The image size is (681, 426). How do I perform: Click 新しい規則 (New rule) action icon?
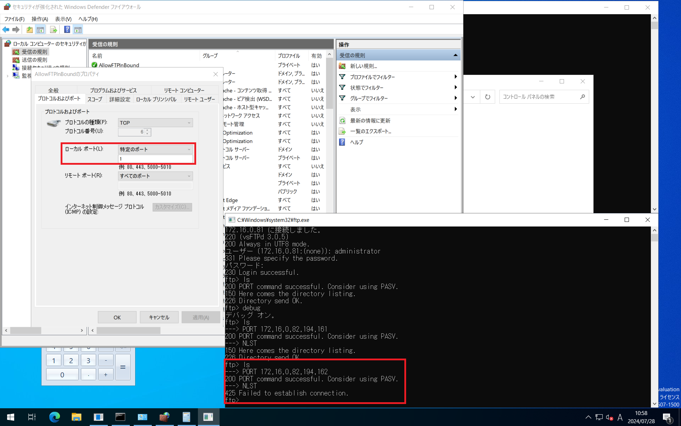click(x=342, y=66)
